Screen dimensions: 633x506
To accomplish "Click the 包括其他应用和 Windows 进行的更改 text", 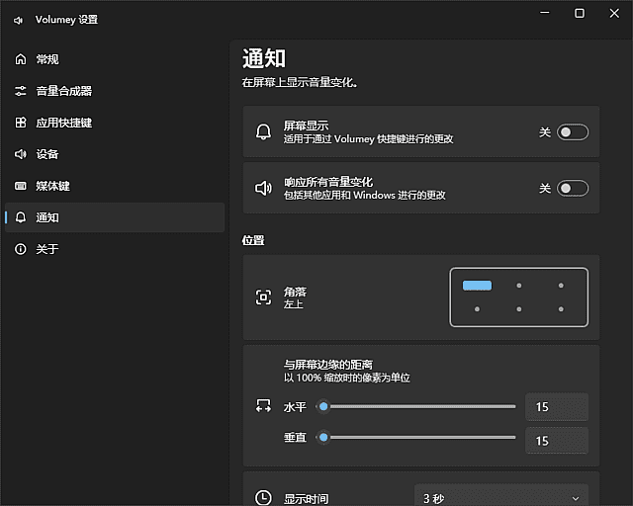I will point(365,195).
